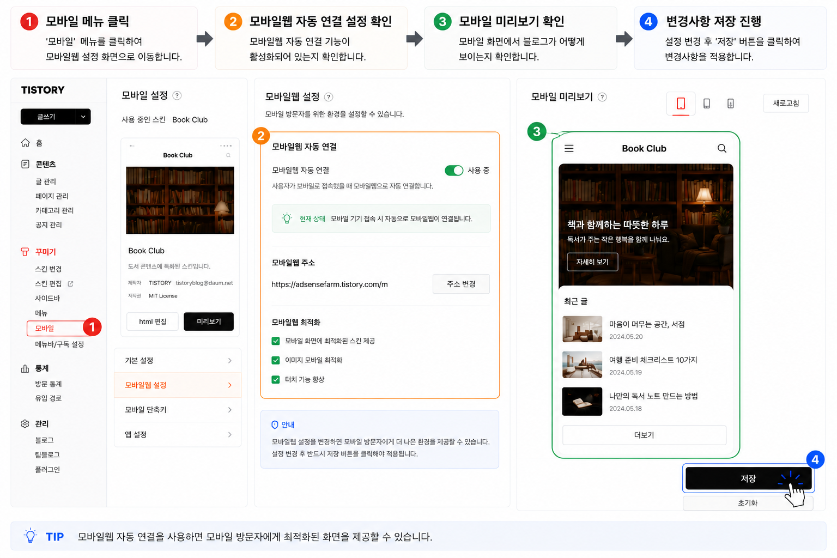Open 방문 통계 in the sidebar
Screen dimensions: 837x558
[48, 384]
